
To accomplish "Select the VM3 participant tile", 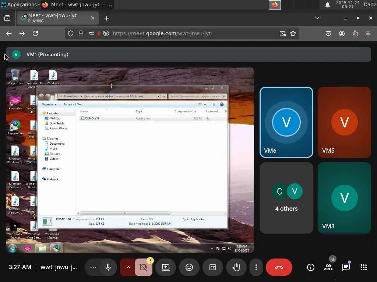I will click(x=344, y=198).
